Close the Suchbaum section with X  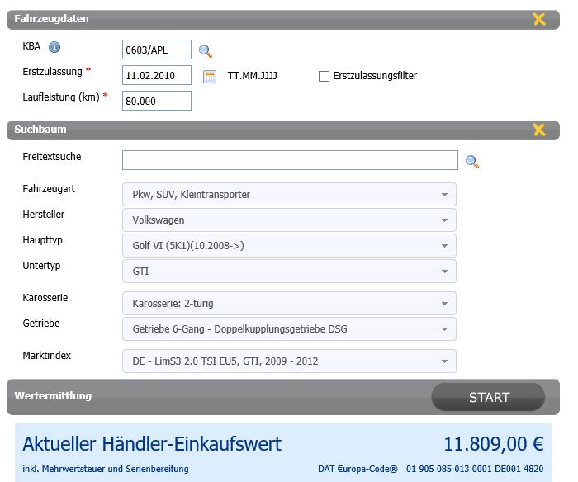539,130
